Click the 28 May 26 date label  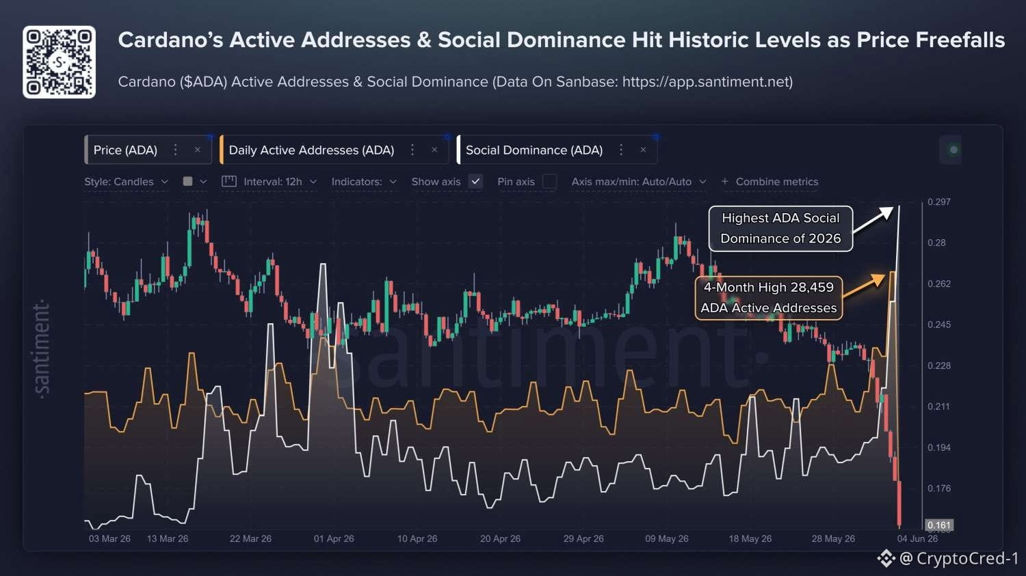click(833, 538)
